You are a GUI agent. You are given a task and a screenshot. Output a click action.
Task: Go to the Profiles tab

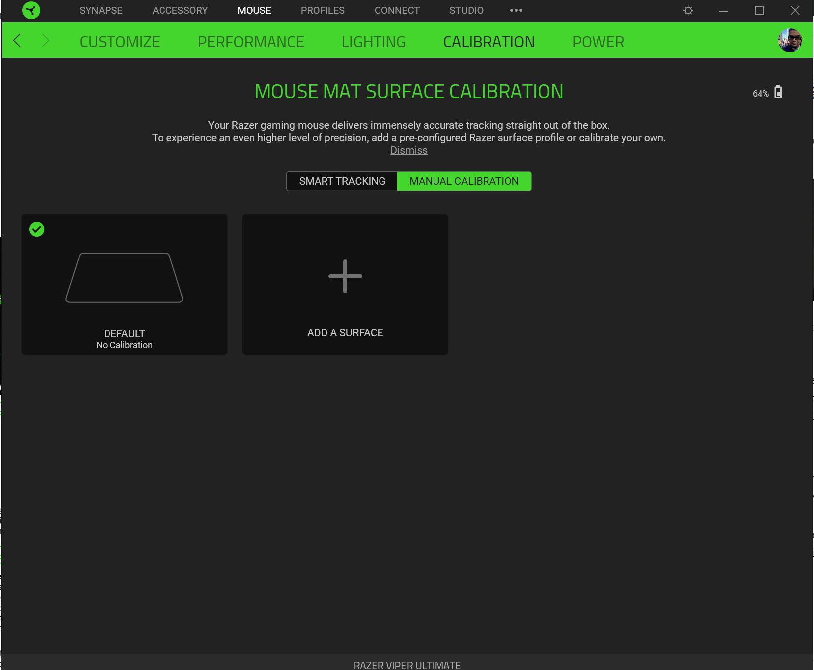323,10
